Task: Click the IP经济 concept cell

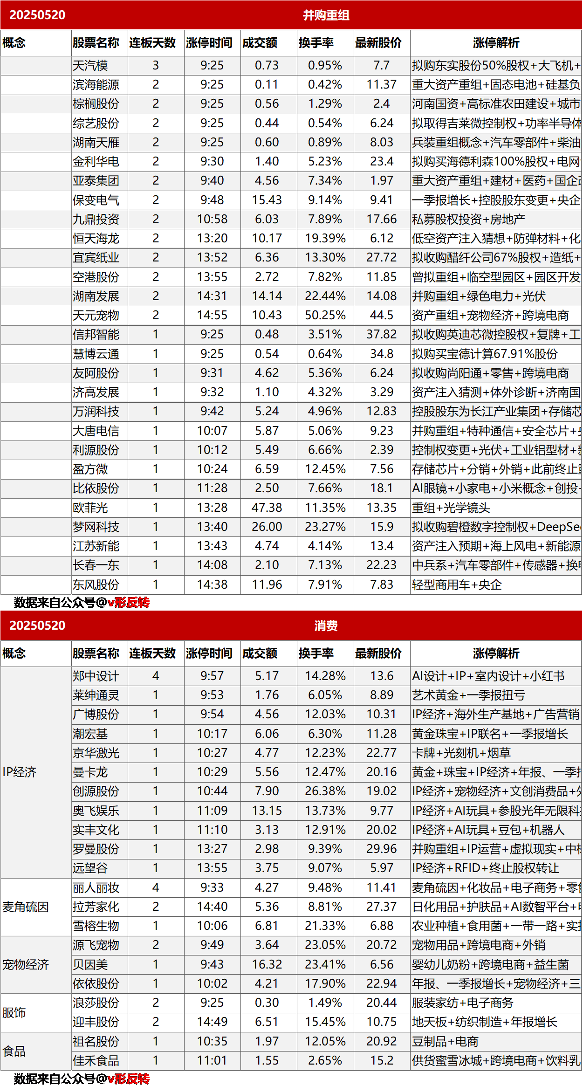Action: click(36, 772)
